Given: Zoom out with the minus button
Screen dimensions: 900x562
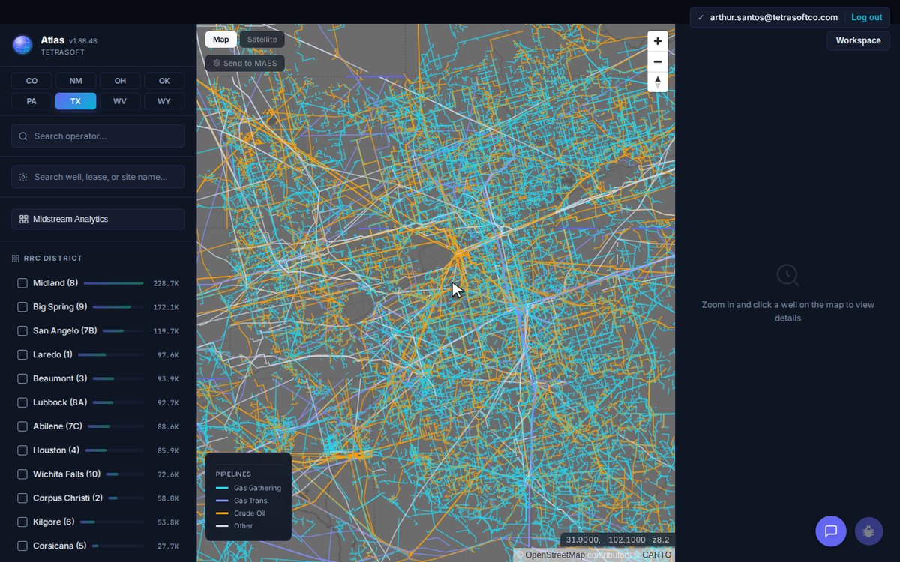Looking at the screenshot, I should coord(658,61).
